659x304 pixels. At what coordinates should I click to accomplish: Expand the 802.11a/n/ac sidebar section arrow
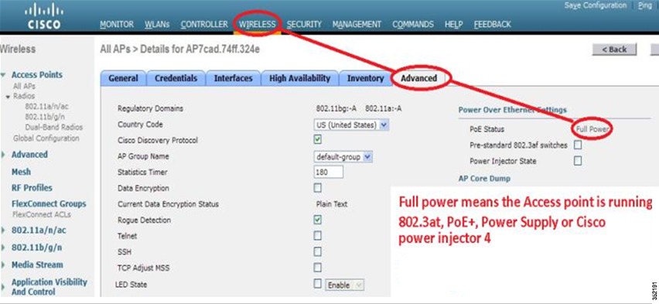3,231
